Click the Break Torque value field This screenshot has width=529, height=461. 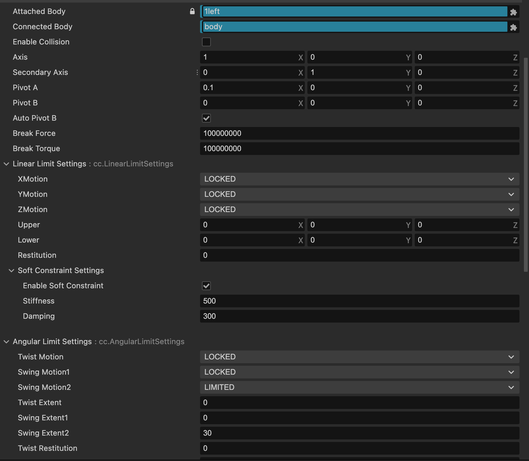tap(360, 149)
